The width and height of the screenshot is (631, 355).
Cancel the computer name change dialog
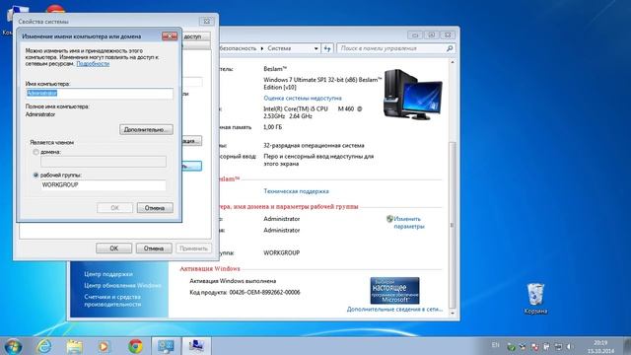point(155,208)
